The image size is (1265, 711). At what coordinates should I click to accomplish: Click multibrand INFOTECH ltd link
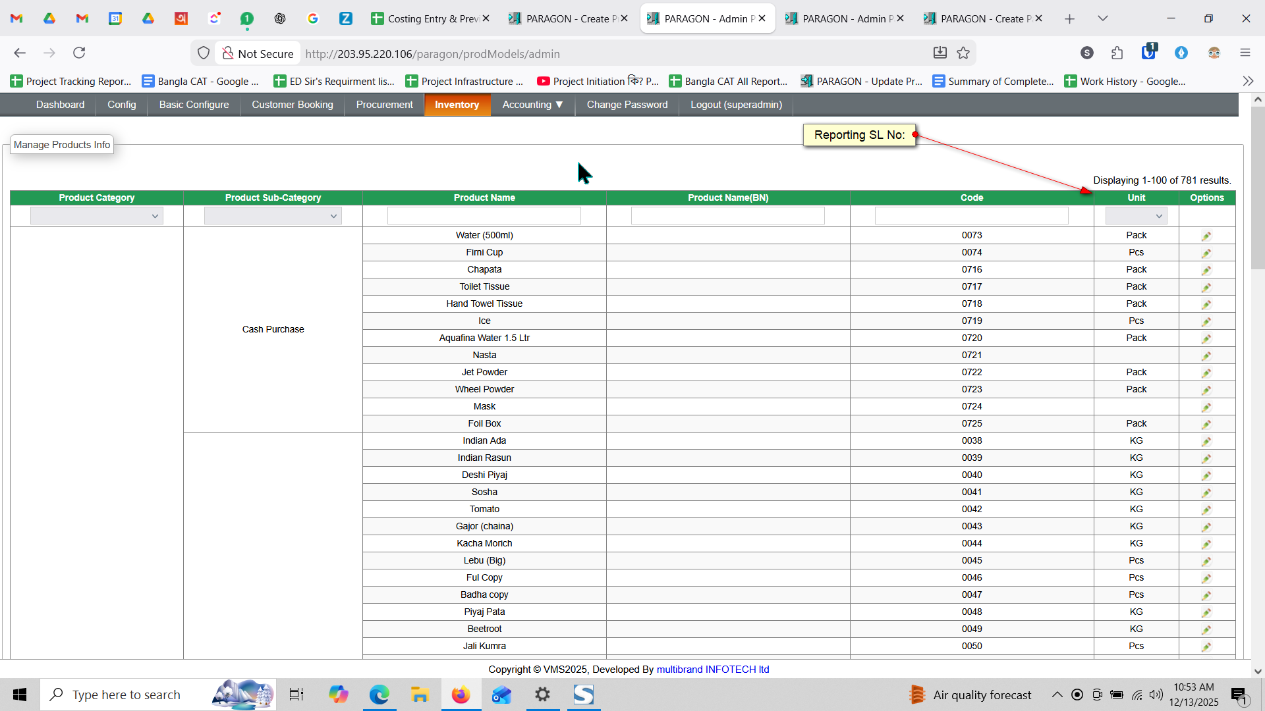pyautogui.click(x=712, y=670)
